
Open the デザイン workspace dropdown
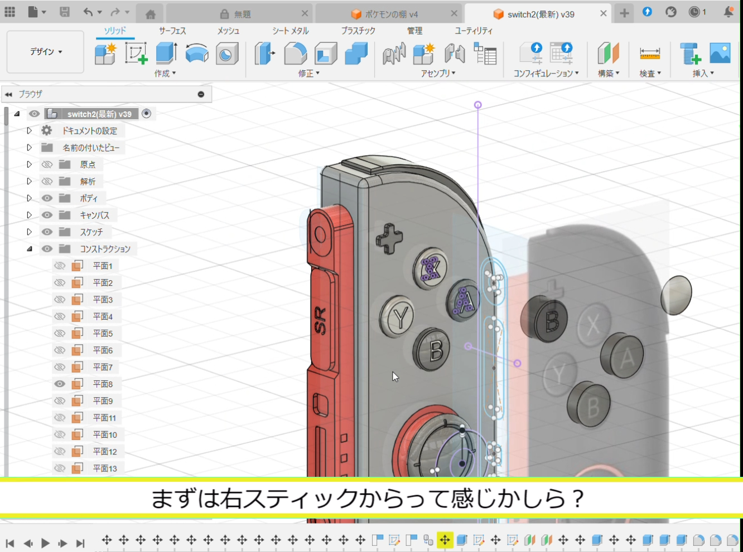pos(46,52)
